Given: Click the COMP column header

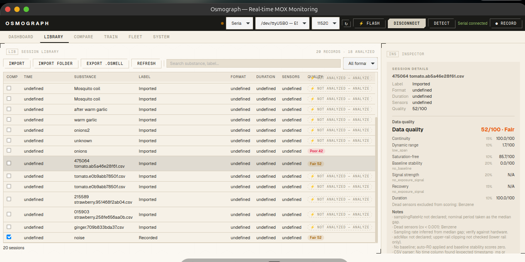Looking at the screenshot, I should pos(12,77).
